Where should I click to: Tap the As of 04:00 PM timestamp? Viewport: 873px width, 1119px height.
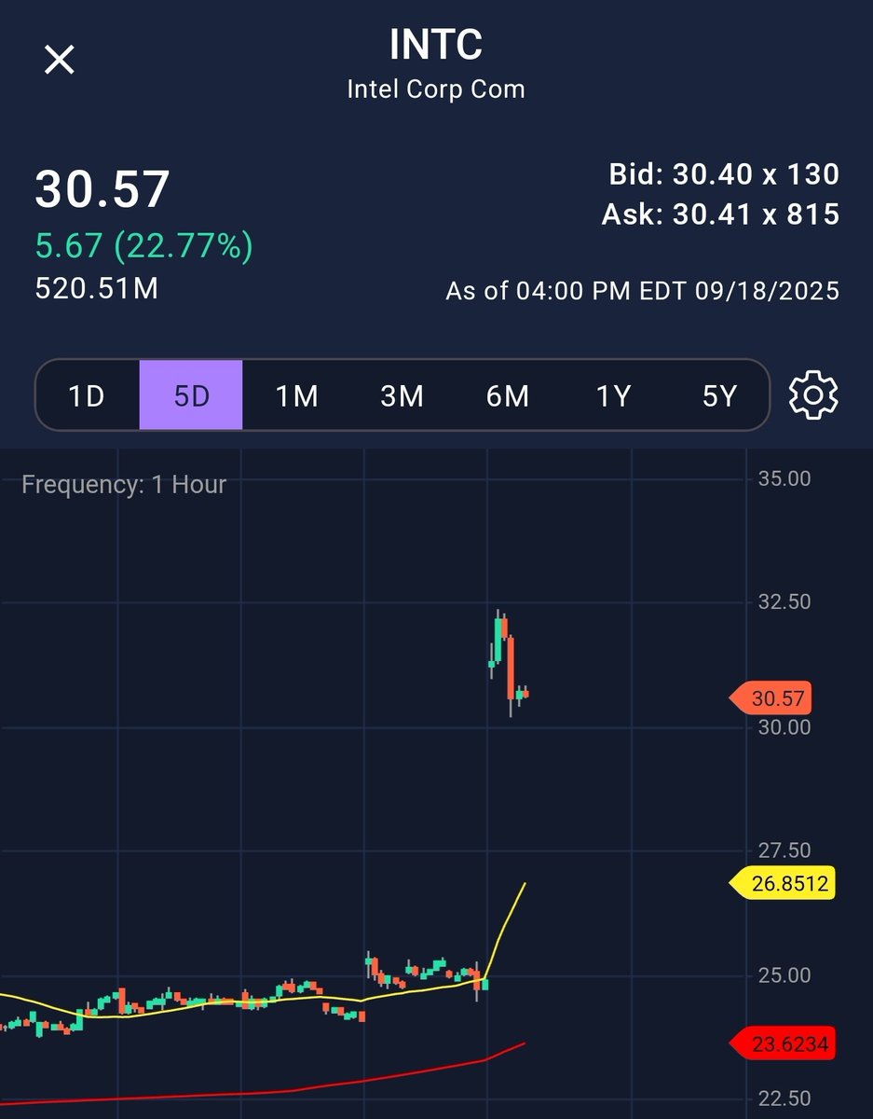point(643,291)
